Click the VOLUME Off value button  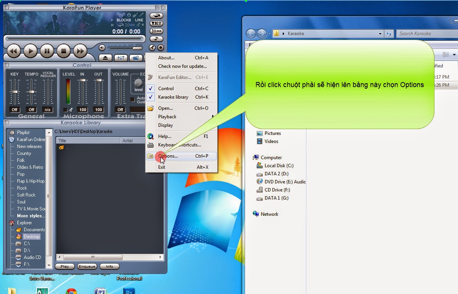[x=120, y=110]
